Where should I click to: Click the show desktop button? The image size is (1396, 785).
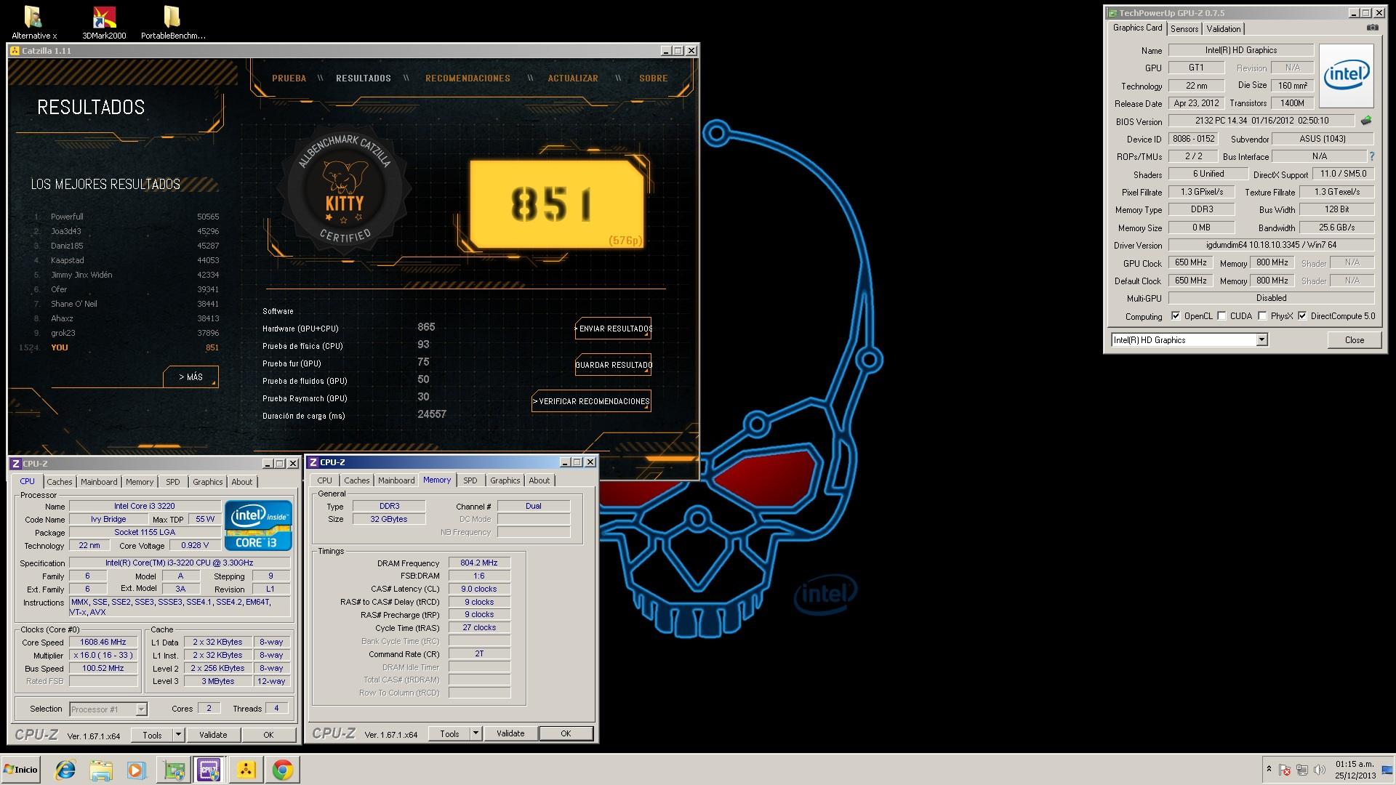point(1387,770)
